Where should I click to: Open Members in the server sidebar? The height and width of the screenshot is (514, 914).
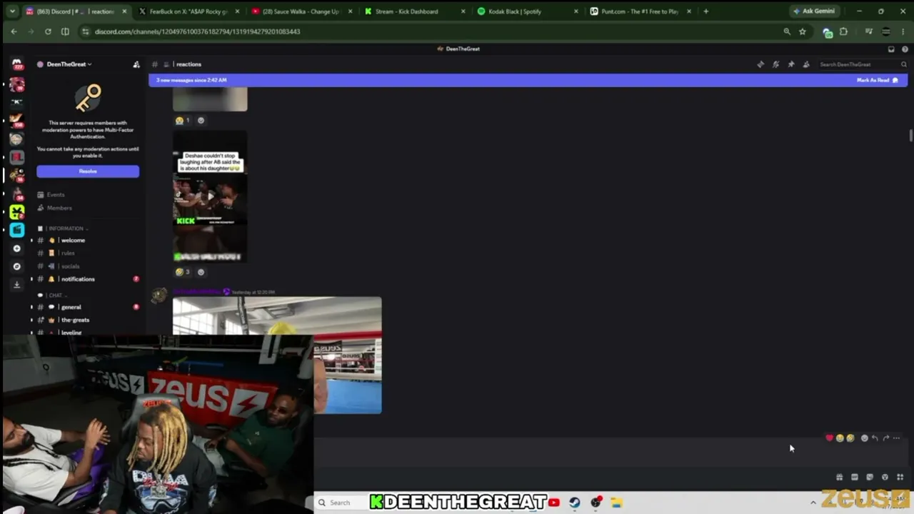[x=59, y=208]
